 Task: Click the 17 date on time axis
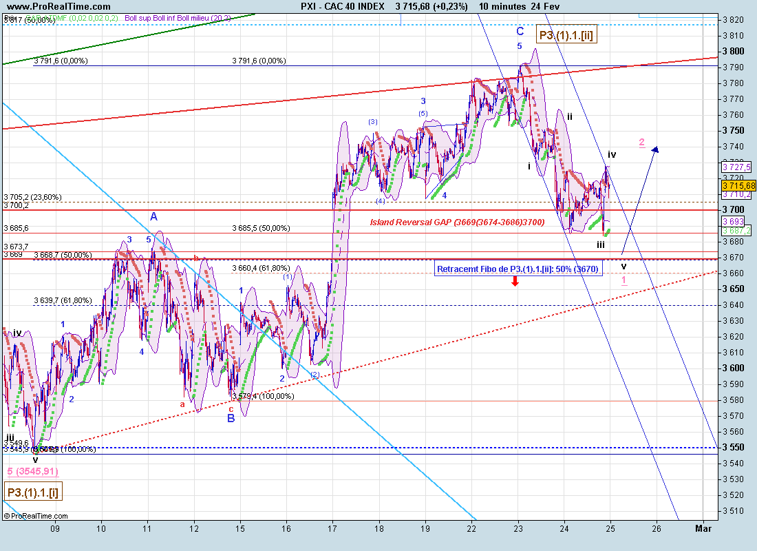point(333,529)
